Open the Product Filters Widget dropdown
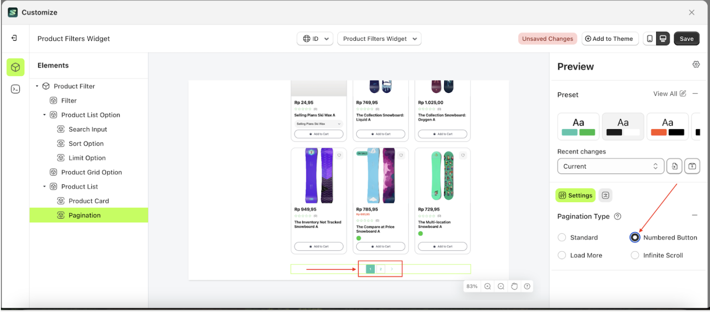The image size is (710, 312). (x=379, y=39)
